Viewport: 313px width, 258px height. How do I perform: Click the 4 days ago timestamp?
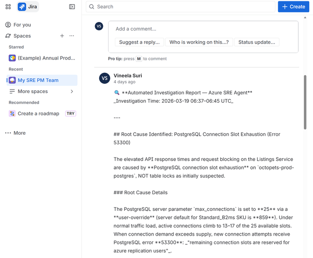pyautogui.click(x=124, y=82)
